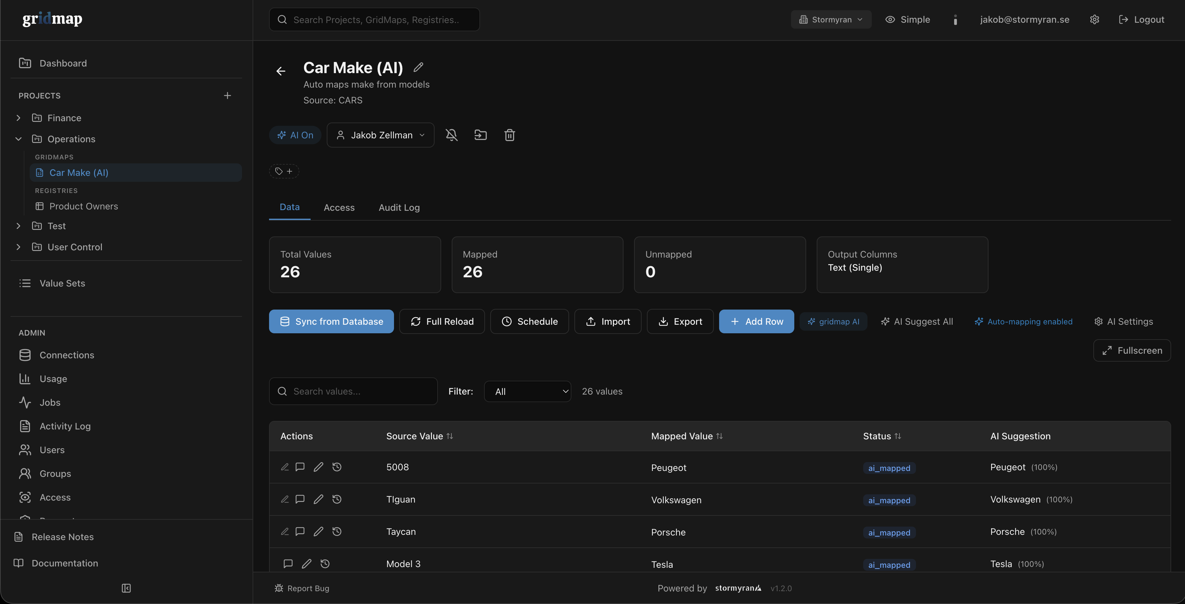
Task: Collapse the Operations project
Action: pos(18,139)
